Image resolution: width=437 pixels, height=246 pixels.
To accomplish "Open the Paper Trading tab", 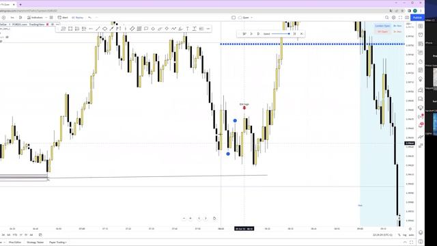I will point(57,243).
